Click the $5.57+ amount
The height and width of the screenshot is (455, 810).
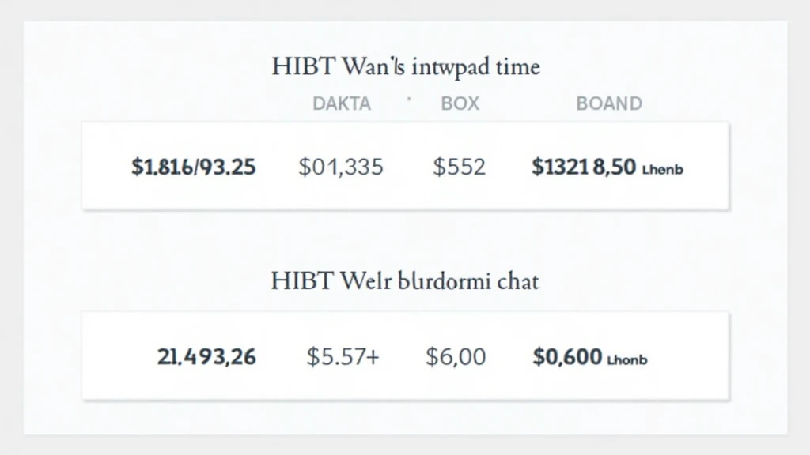tap(343, 356)
